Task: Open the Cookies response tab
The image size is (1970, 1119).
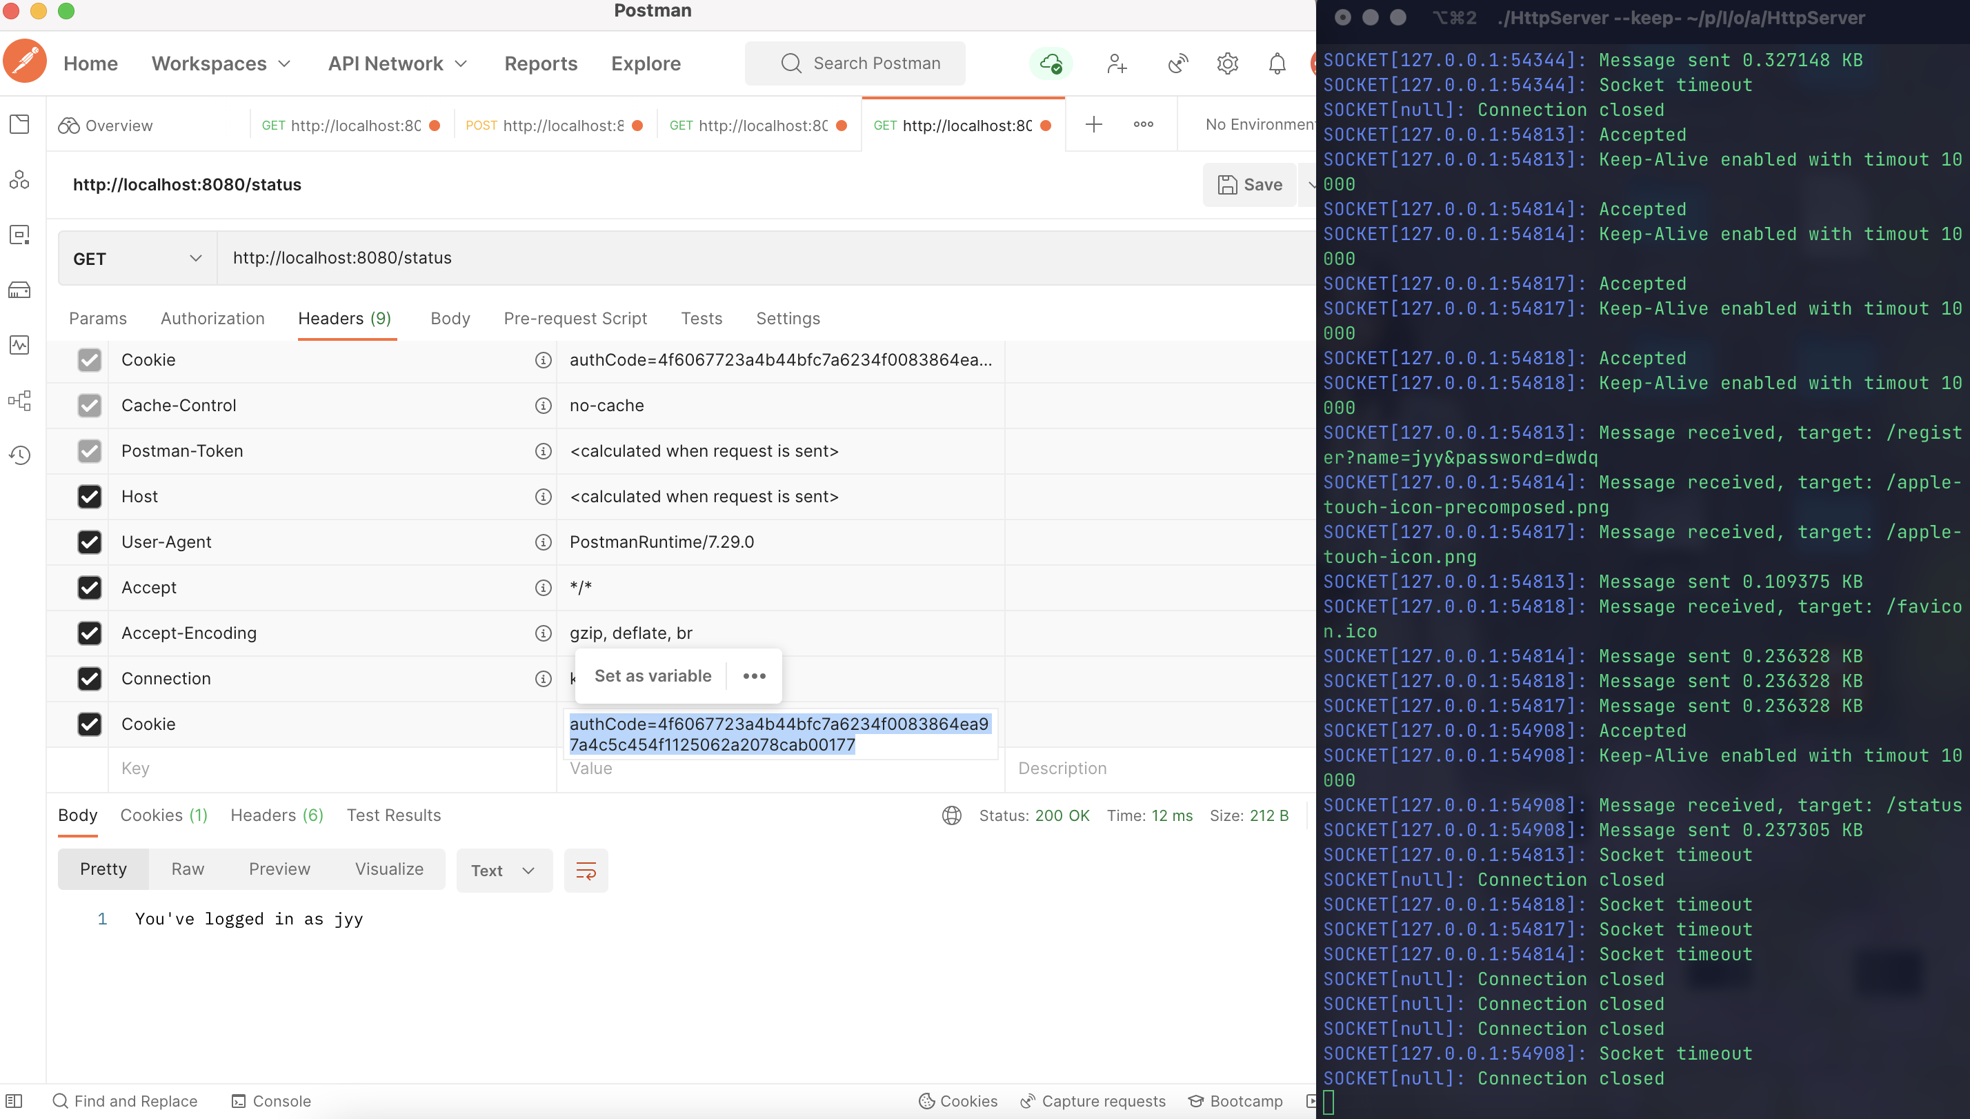Action: [x=163, y=815]
